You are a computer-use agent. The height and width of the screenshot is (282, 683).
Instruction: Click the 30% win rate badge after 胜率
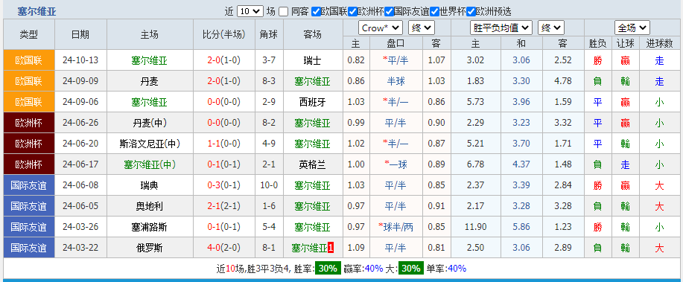point(328,269)
